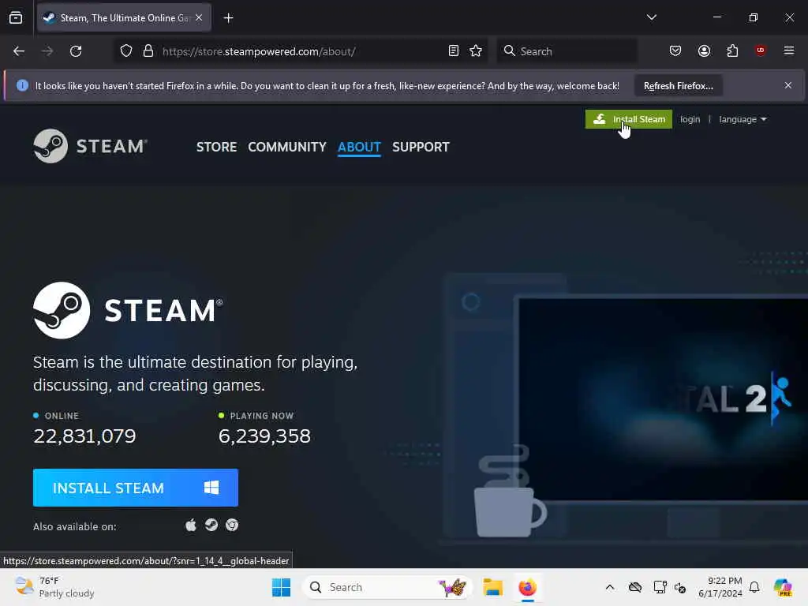808x606 pixels.
Task: Open tracking protection shield icon
Action: click(126, 51)
